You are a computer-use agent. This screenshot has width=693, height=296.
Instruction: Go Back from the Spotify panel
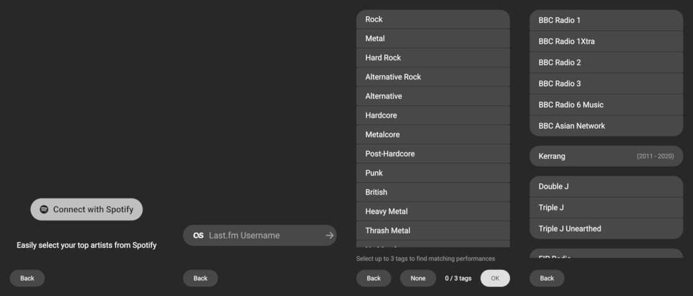[28, 278]
